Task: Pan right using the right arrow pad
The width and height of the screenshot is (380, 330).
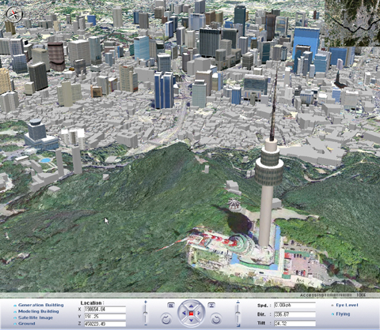Action: tap(199, 313)
